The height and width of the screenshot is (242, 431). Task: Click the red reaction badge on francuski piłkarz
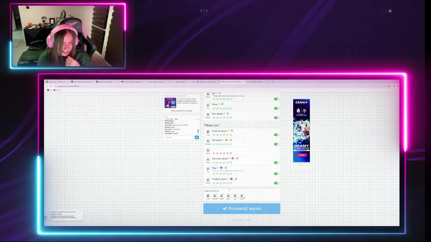tap(233, 158)
